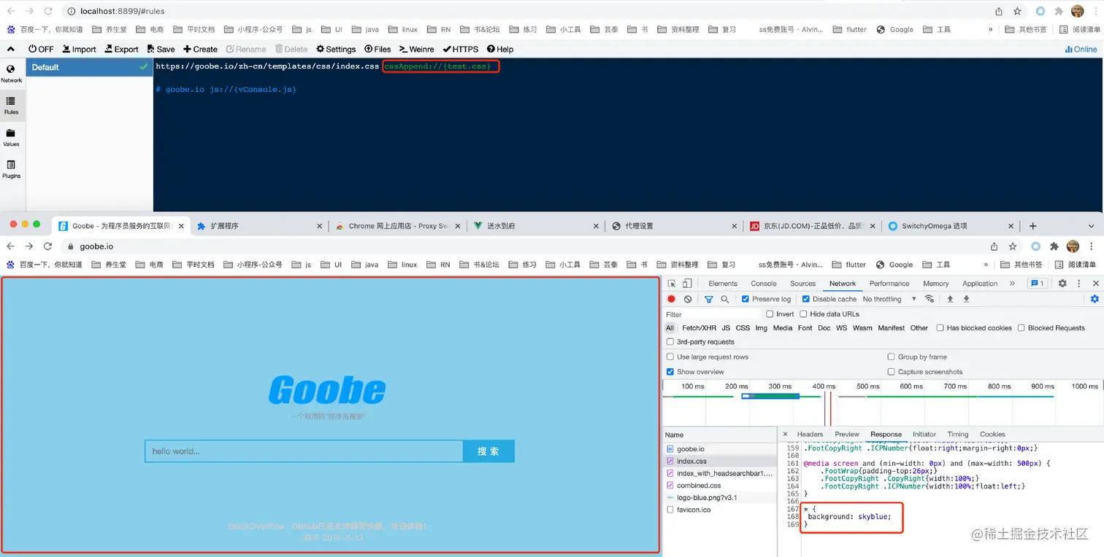Open Plugins section in Whistle sidebar

click(11, 169)
